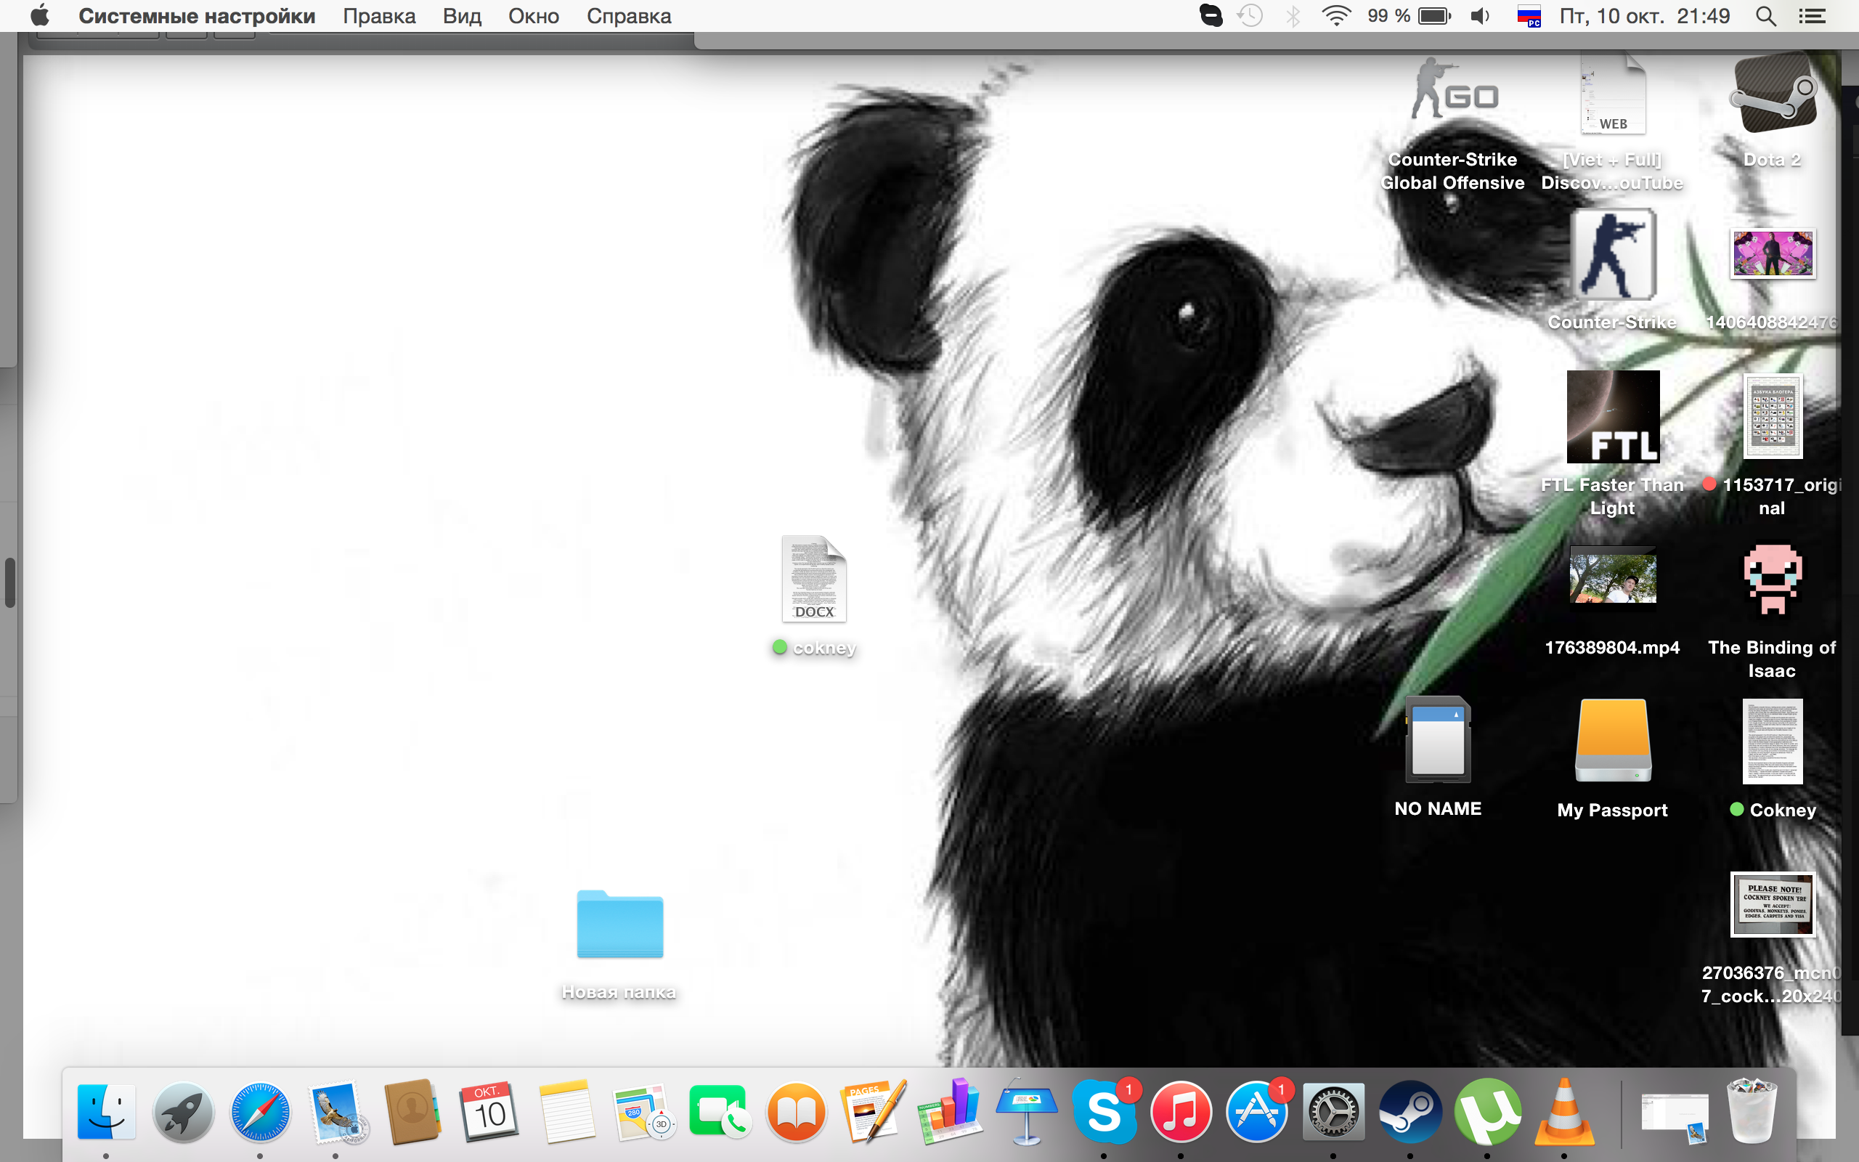The height and width of the screenshot is (1162, 1859).
Task: Open VLC media player in Dock
Action: (x=1563, y=1112)
